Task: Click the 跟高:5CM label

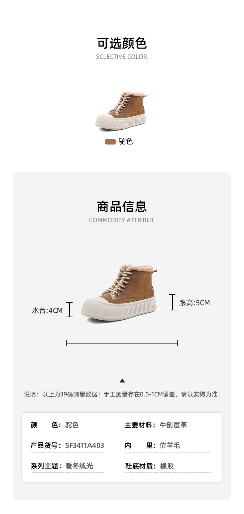Action: click(x=195, y=303)
